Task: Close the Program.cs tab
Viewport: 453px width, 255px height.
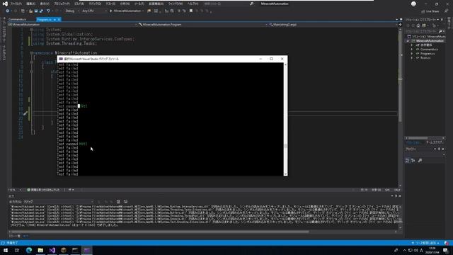Action: (x=59, y=19)
